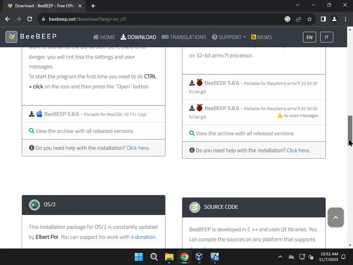The width and height of the screenshot is (353, 265).
Task: Click the info icon in the Raspberry help row
Action: pos(192,150)
